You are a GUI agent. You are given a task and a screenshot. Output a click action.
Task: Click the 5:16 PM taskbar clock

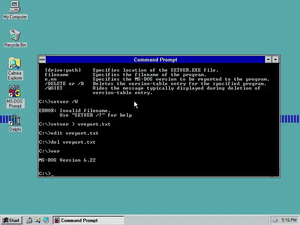[x=289, y=220]
